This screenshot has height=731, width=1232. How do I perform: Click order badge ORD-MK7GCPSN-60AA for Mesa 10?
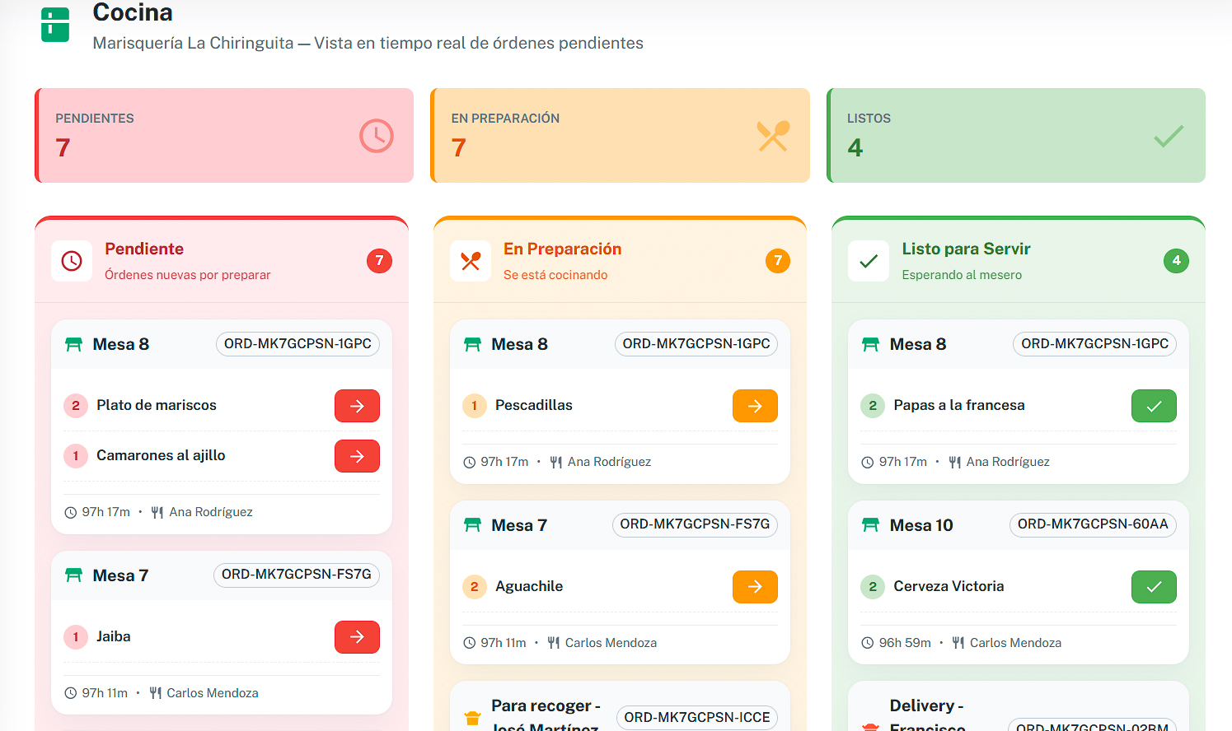point(1093,524)
